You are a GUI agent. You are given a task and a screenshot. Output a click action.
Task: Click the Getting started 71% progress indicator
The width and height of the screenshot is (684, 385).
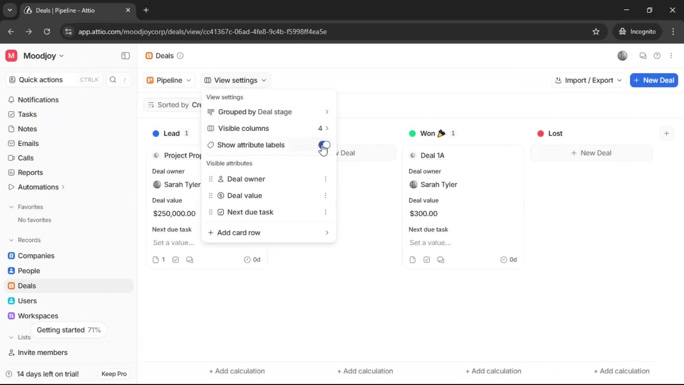[68, 330]
